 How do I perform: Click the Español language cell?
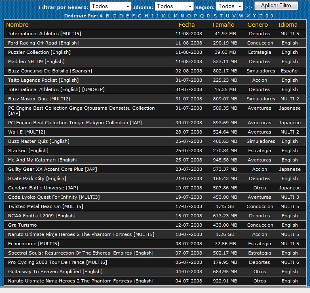coord(290,71)
